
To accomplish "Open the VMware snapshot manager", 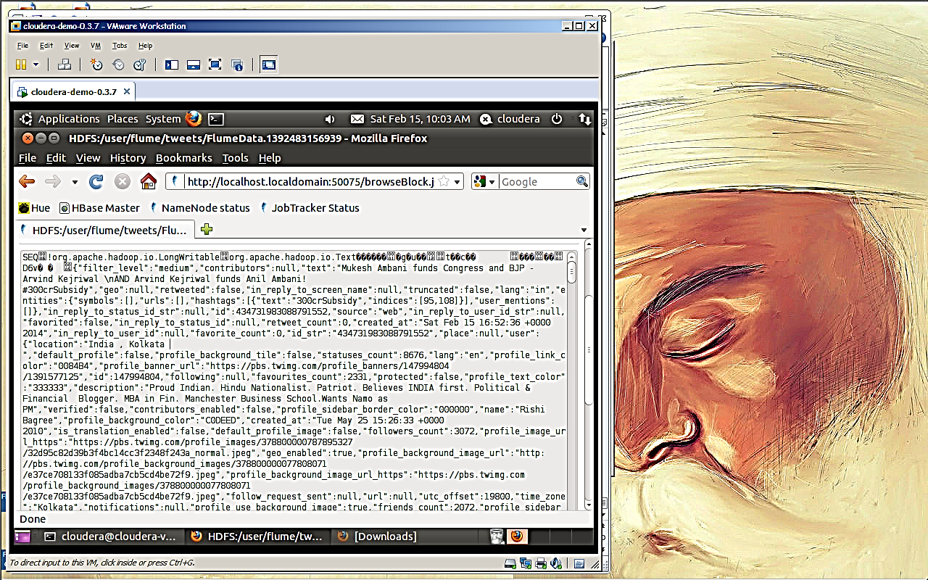I will coord(139,65).
